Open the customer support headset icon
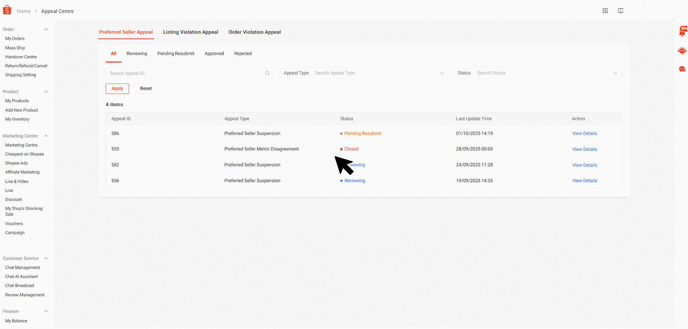The image size is (688, 329). point(682,51)
